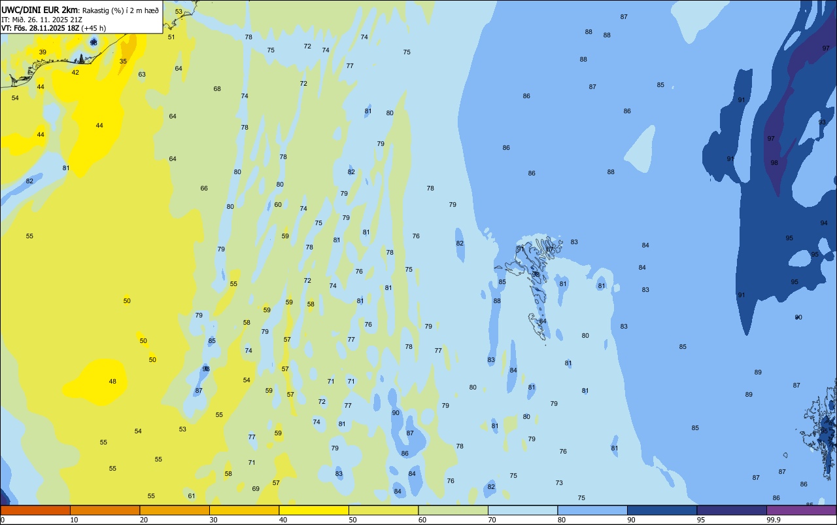Click the 40–50 bright yellow legend segment
Viewport: 837px width, 525px height.
click(x=314, y=510)
